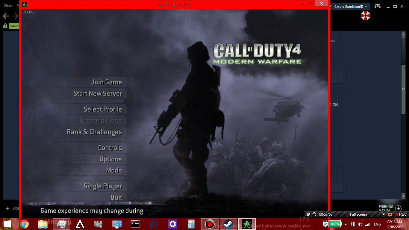Take a screenshot with the camera icon
This screenshot has height=230, width=409.
390,214
